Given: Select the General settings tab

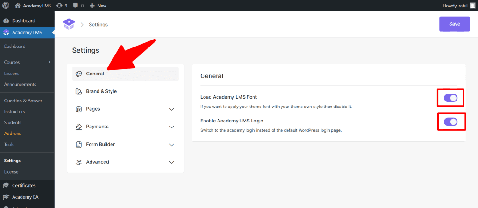Looking at the screenshot, I should [x=125, y=74].
